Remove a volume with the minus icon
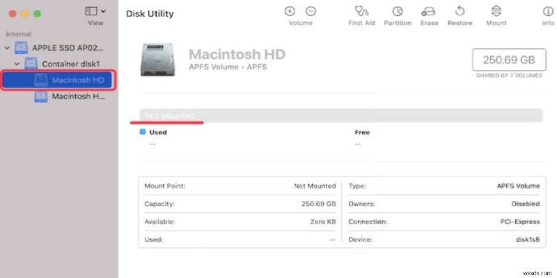The image size is (557, 278). tap(311, 11)
